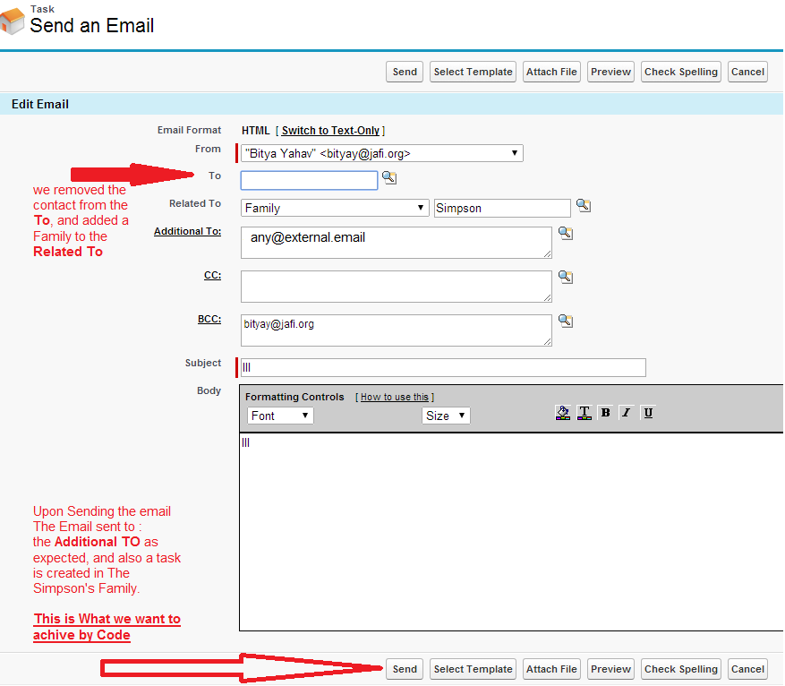Click the Additional To label link
The image size is (785, 686).
coord(187,231)
